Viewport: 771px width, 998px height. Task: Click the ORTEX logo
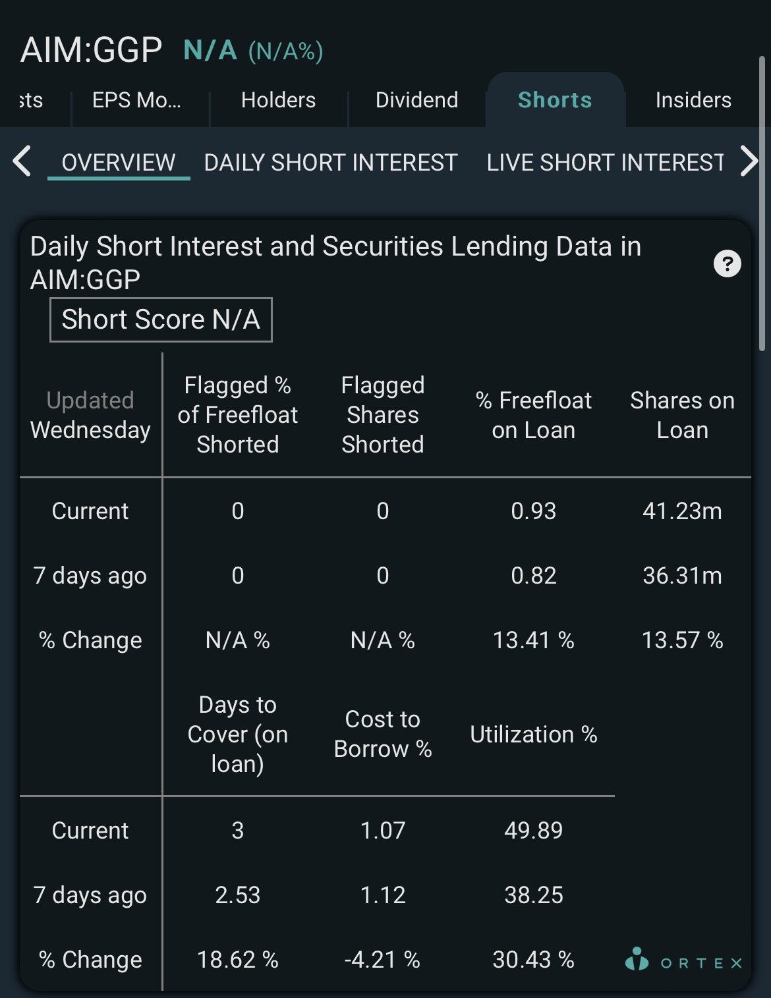click(684, 960)
